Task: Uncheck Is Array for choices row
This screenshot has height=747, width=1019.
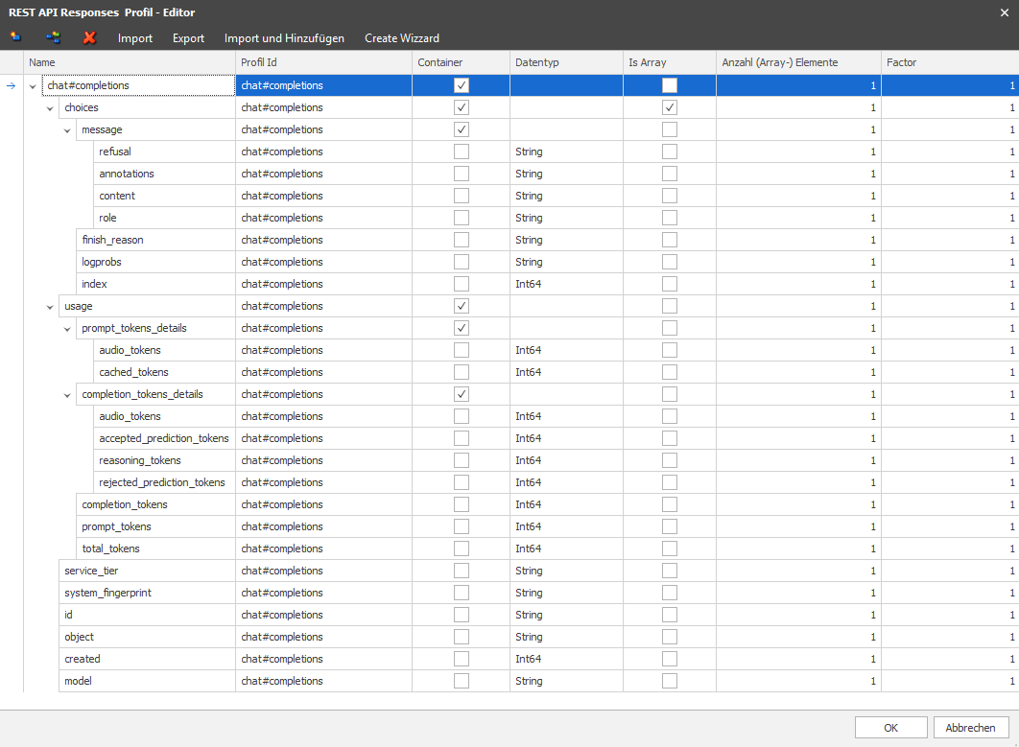Action: pyautogui.click(x=670, y=107)
